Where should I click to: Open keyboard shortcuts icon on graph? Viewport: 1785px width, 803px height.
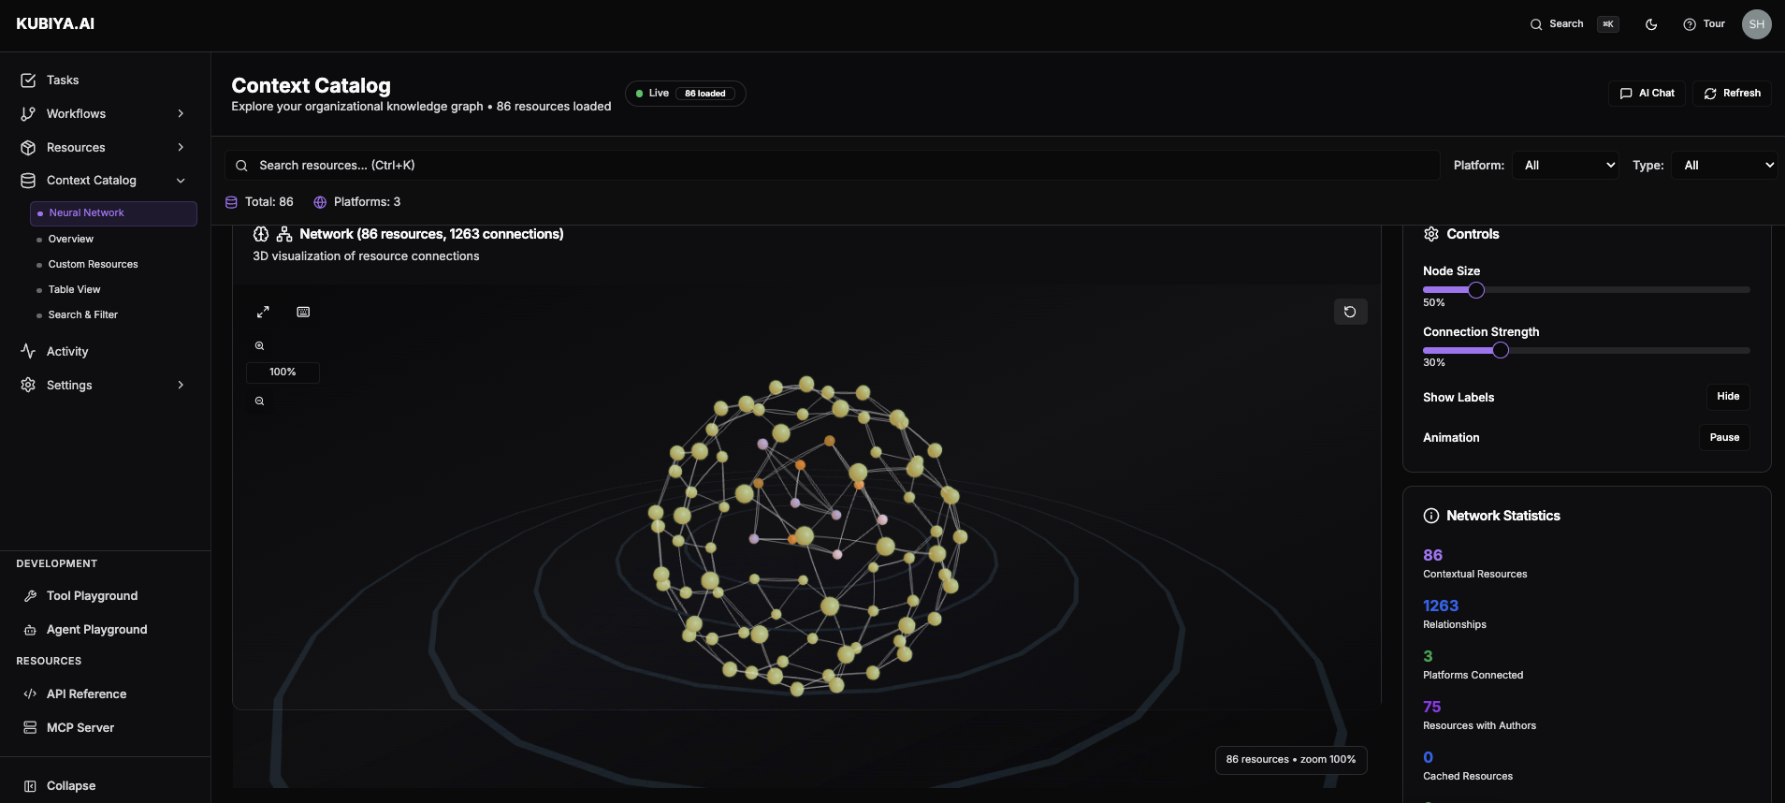click(303, 312)
